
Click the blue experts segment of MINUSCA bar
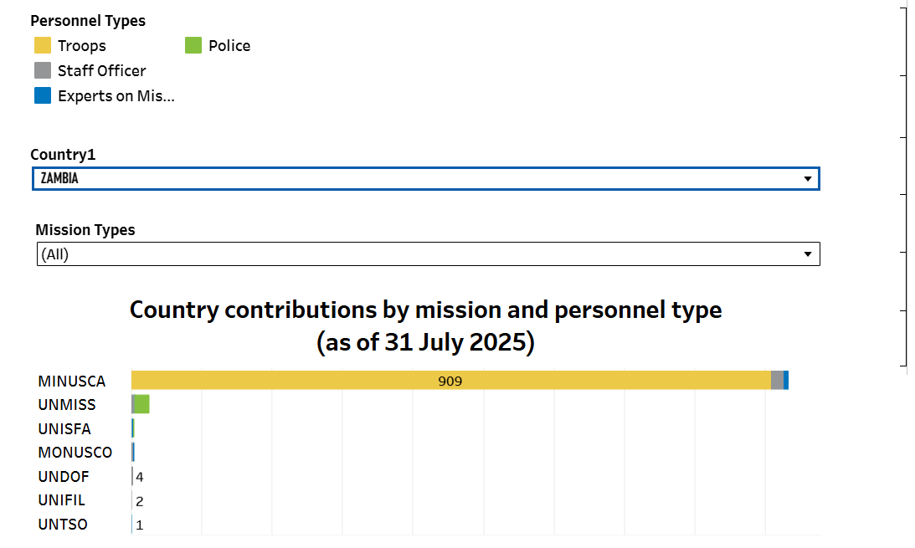coord(786,380)
